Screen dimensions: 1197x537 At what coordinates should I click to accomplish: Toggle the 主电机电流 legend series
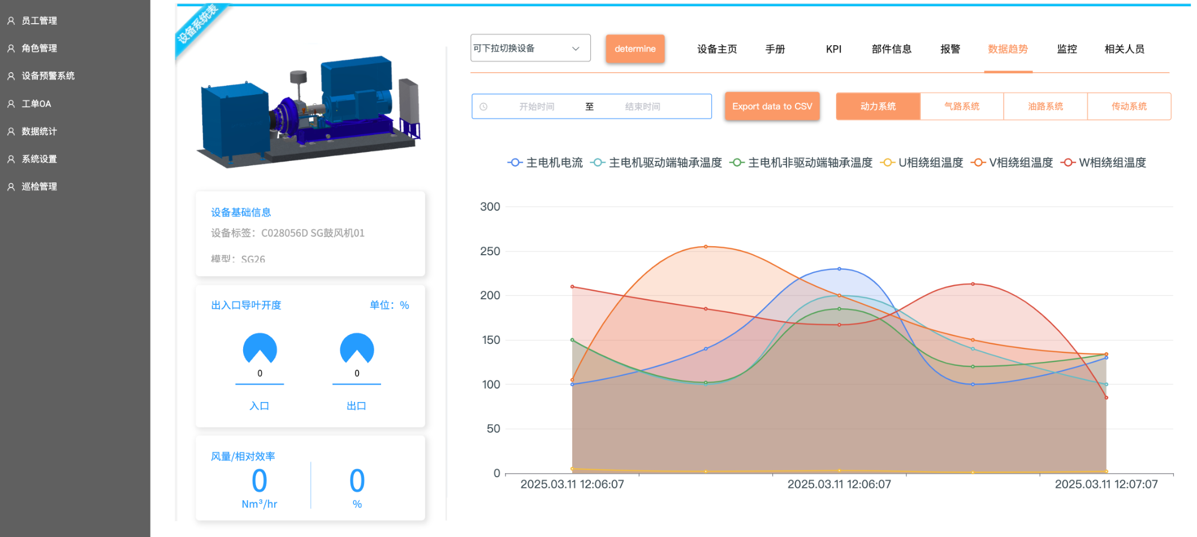(545, 163)
